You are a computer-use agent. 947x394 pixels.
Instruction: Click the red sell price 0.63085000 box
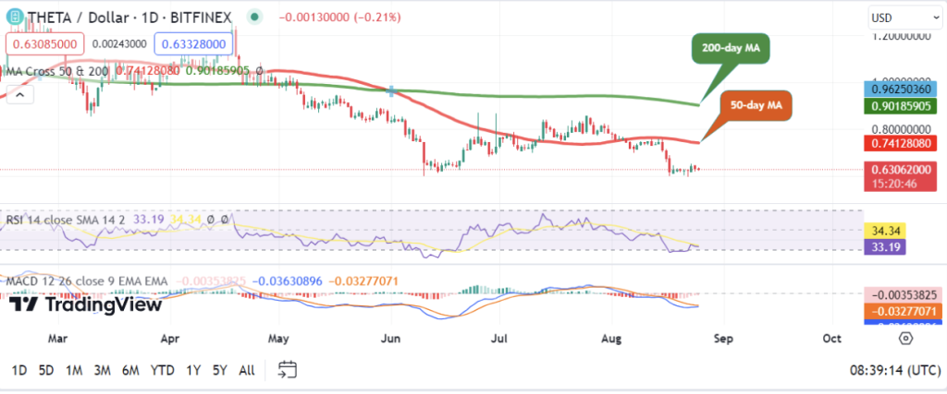point(45,44)
